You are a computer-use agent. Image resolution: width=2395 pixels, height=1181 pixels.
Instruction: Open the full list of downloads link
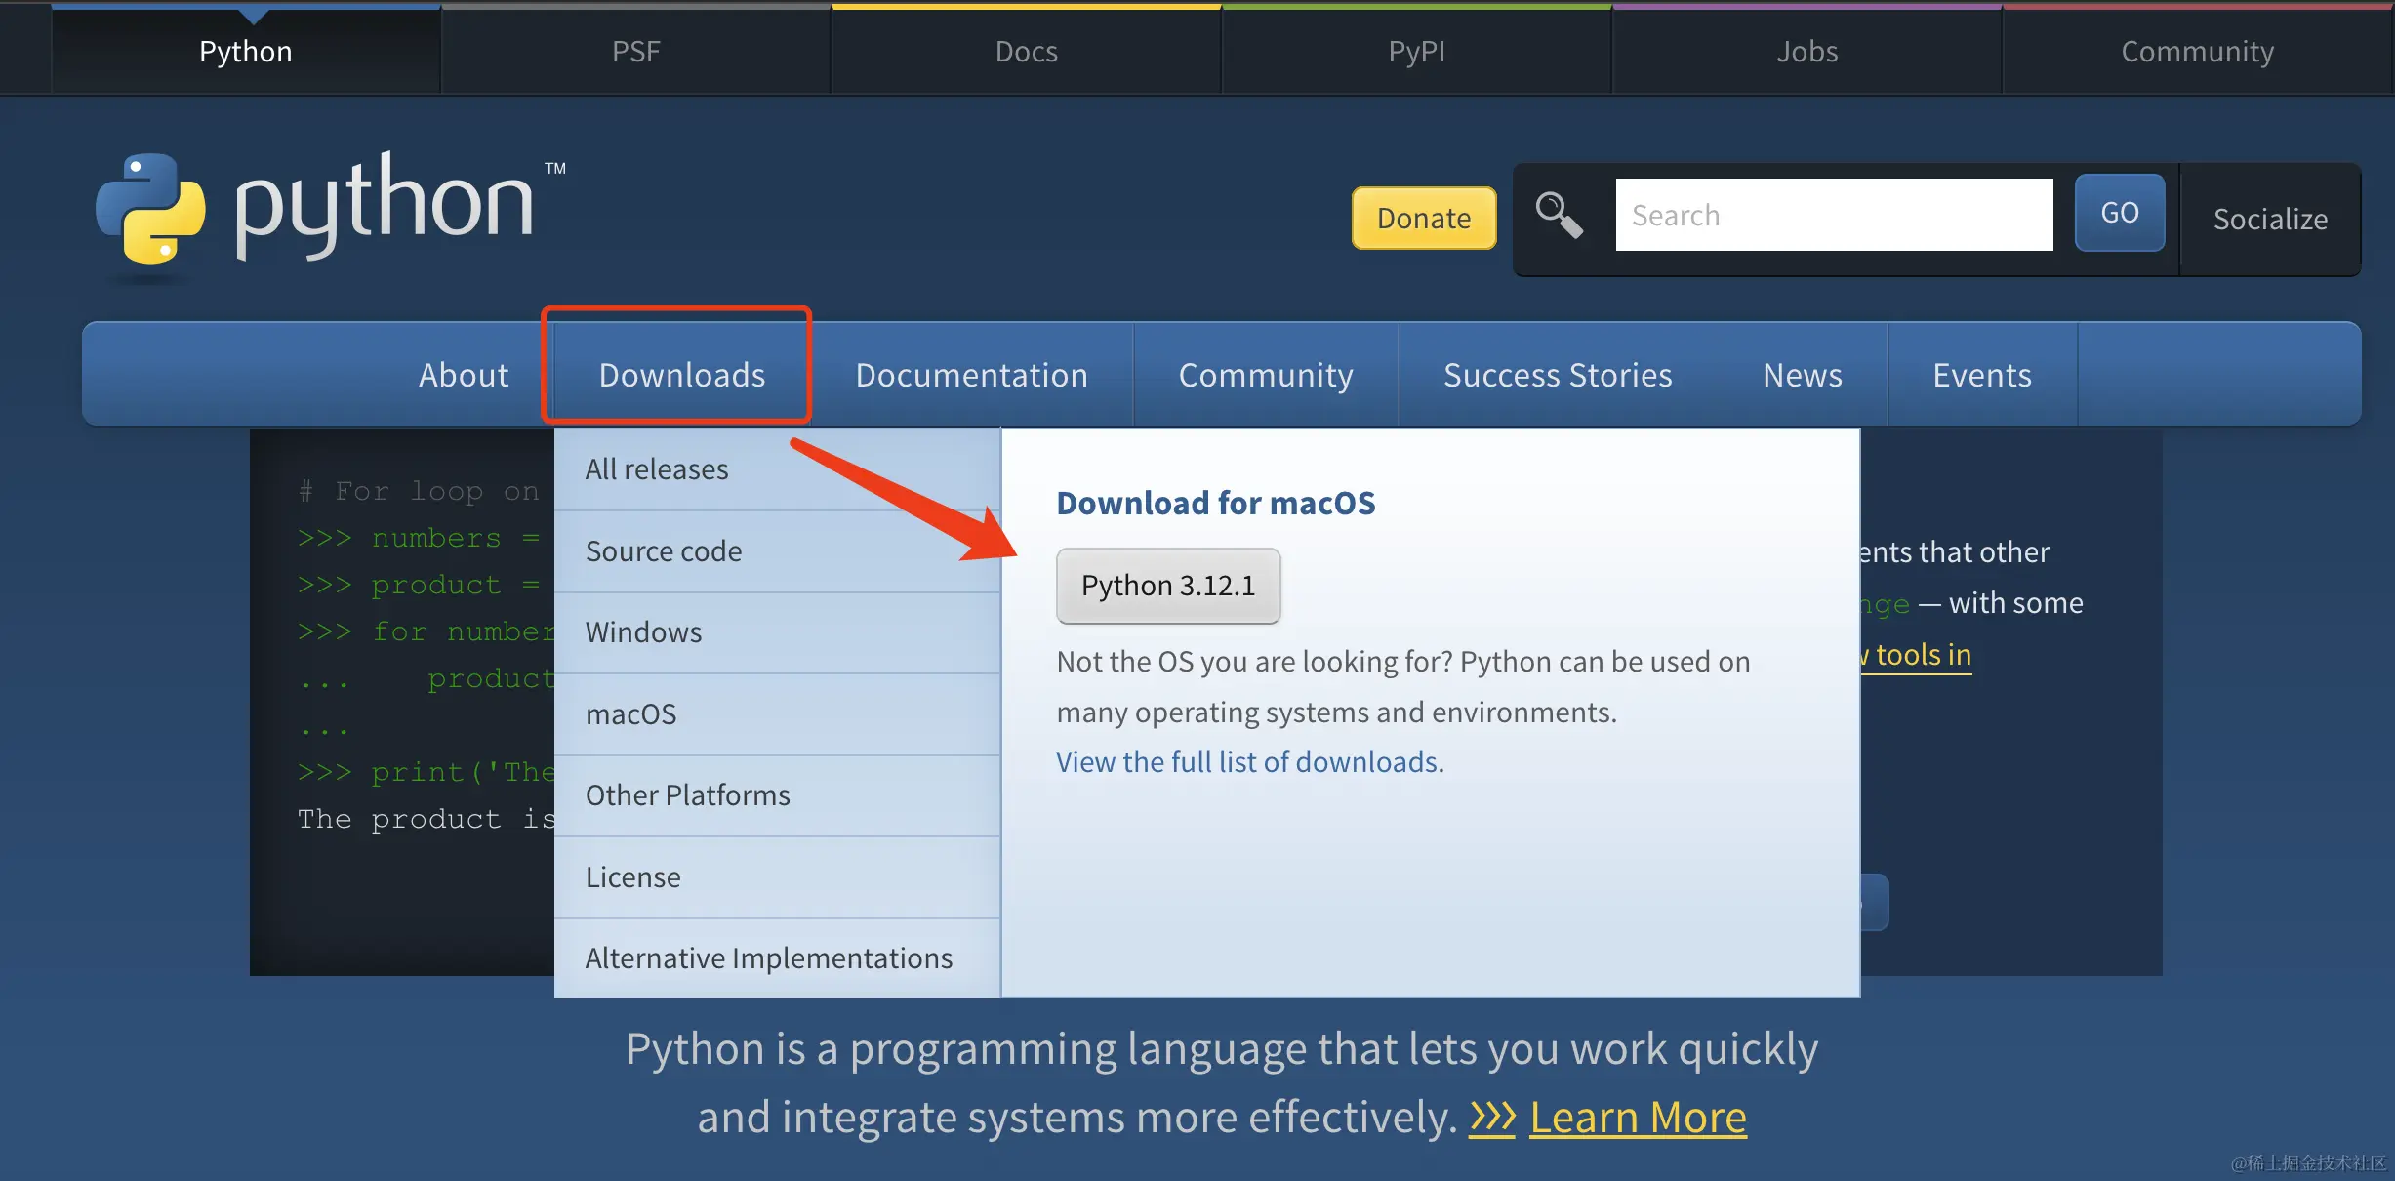pos(1248,761)
